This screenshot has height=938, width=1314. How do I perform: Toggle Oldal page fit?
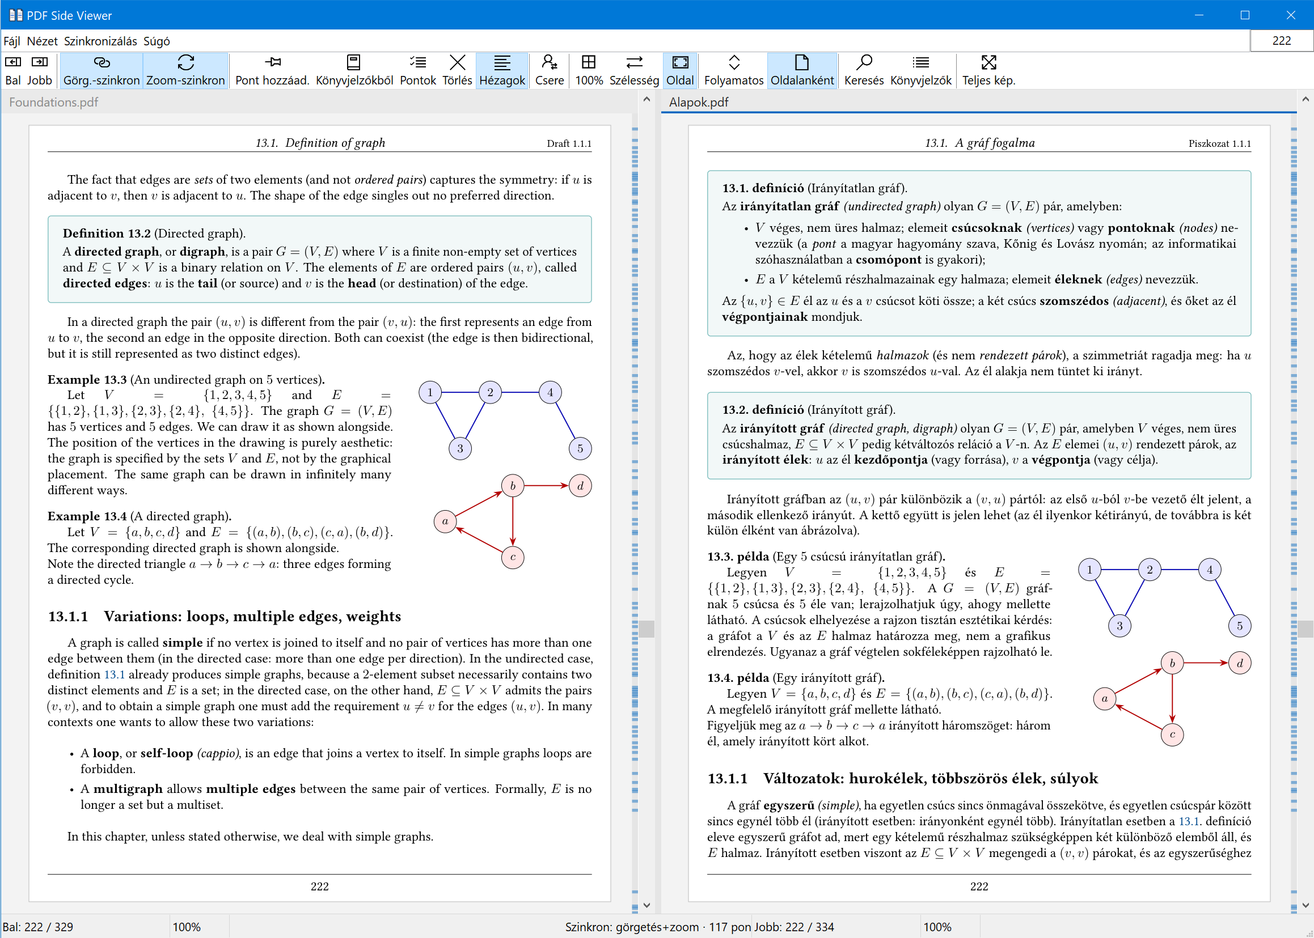680,70
